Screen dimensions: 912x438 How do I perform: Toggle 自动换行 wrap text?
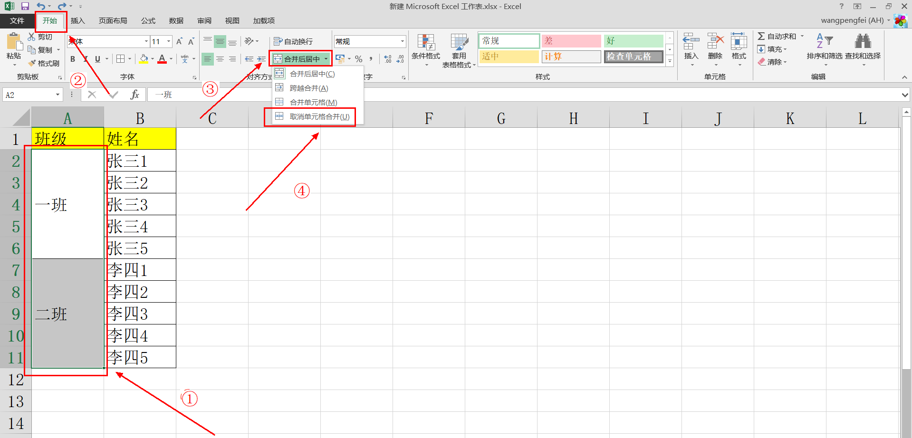294,42
